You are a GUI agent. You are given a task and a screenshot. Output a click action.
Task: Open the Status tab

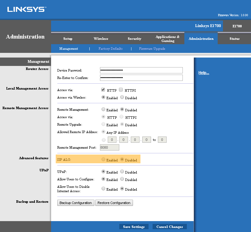coord(234,39)
